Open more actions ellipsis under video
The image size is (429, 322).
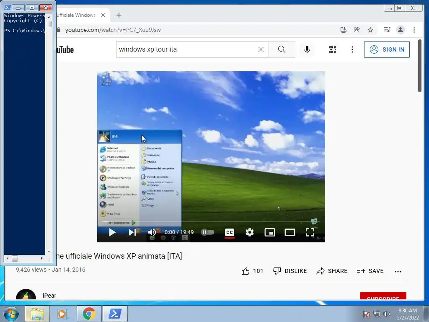tap(398, 271)
